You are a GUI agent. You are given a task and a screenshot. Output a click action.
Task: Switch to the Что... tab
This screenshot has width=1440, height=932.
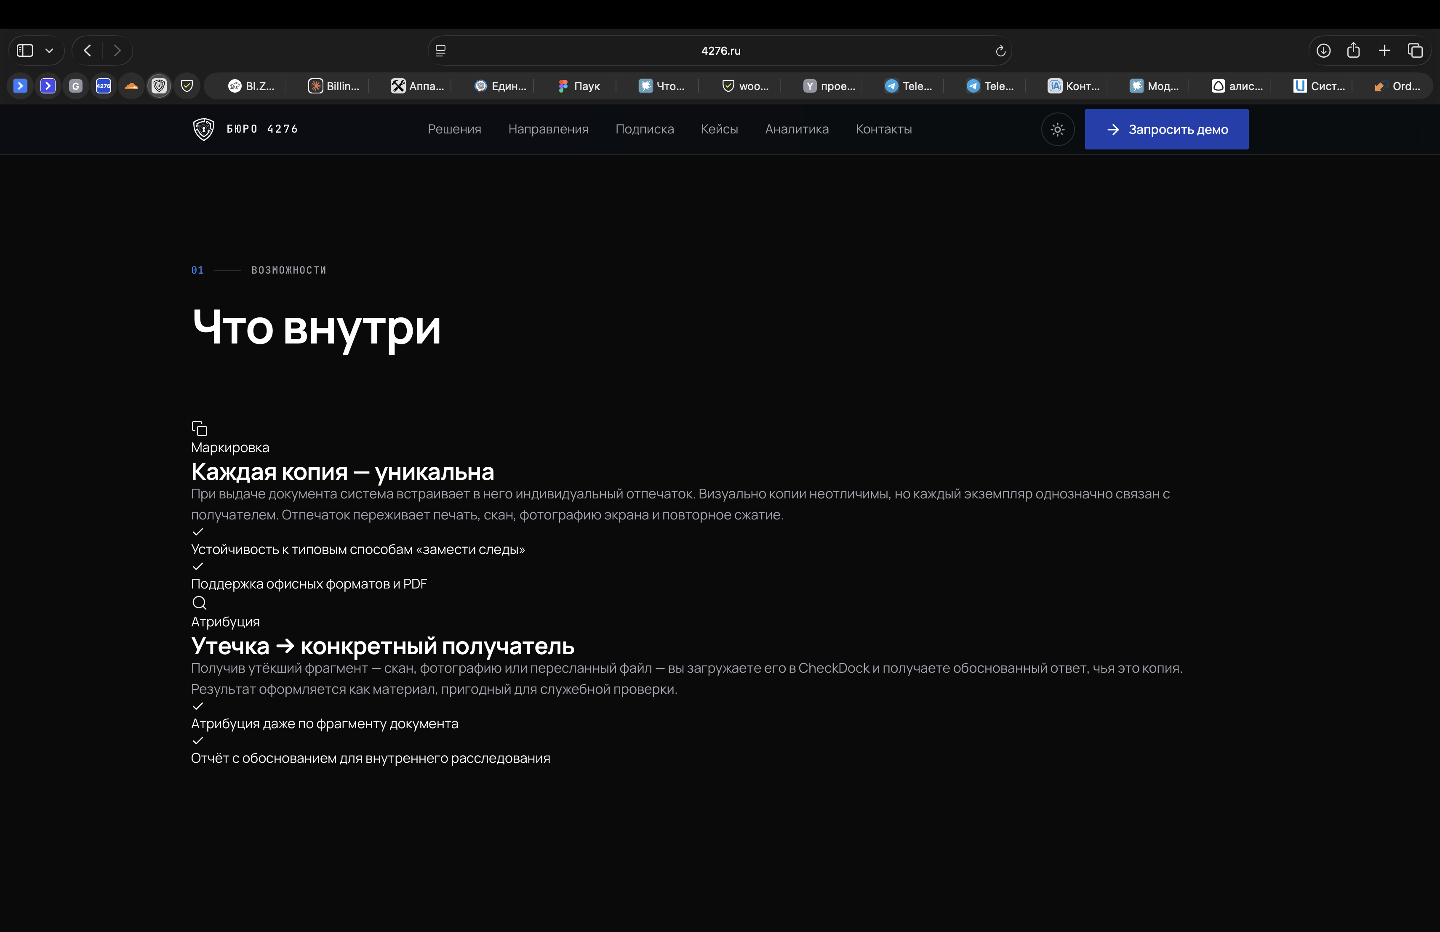coord(662,86)
